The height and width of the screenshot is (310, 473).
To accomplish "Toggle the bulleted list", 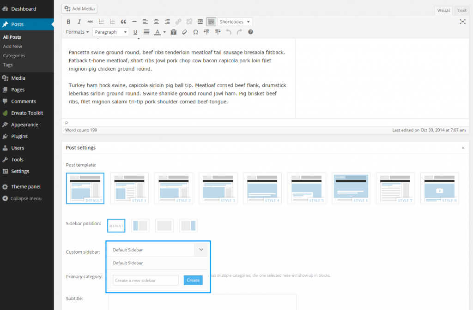I will (101, 22).
